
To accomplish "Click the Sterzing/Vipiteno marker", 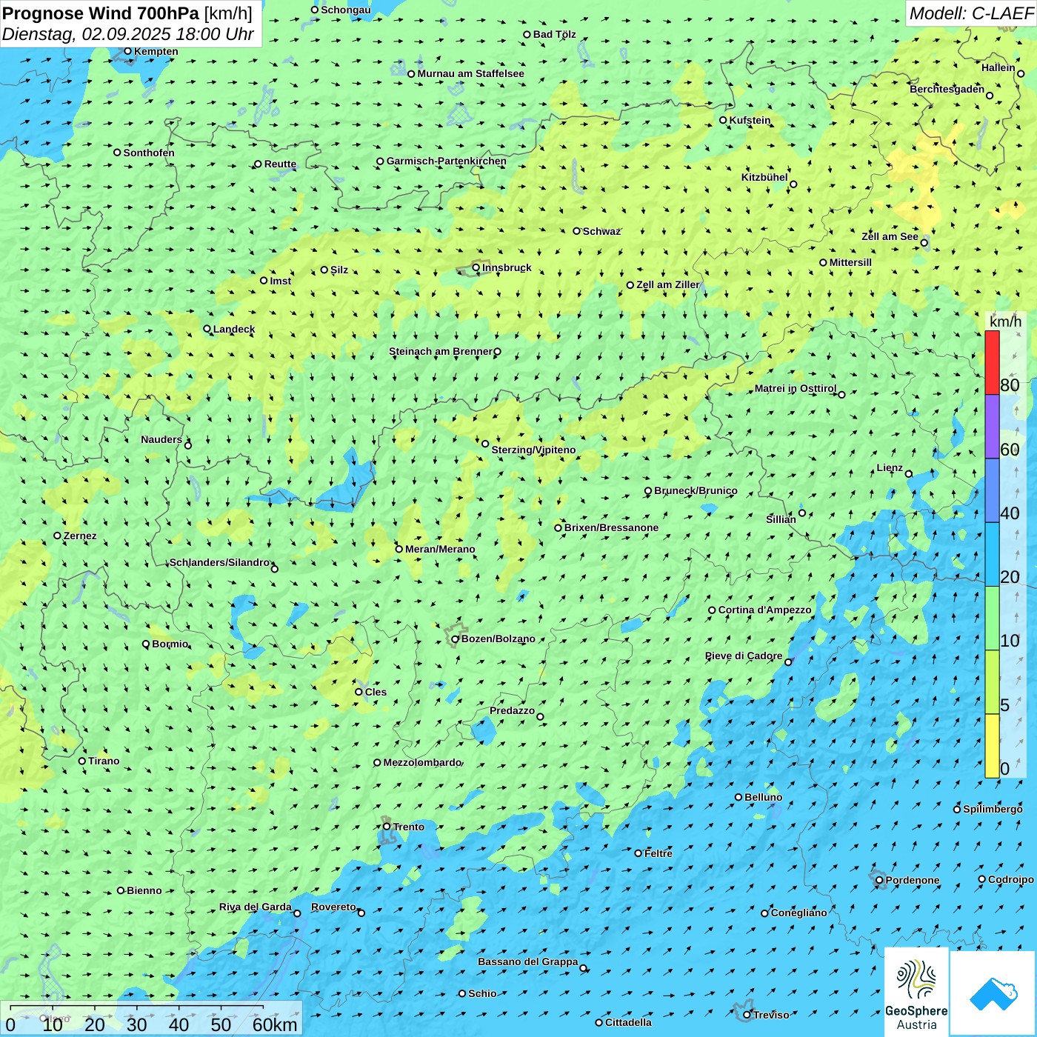I will point(485,444).
